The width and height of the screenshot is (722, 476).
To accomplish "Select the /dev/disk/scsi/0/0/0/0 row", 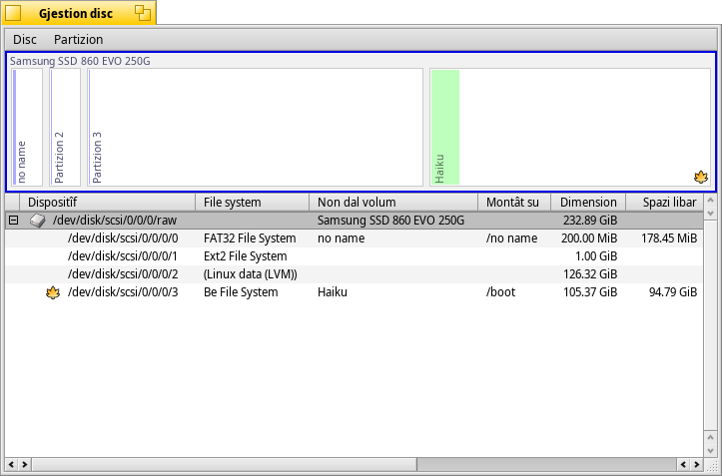I will (355, 238).
